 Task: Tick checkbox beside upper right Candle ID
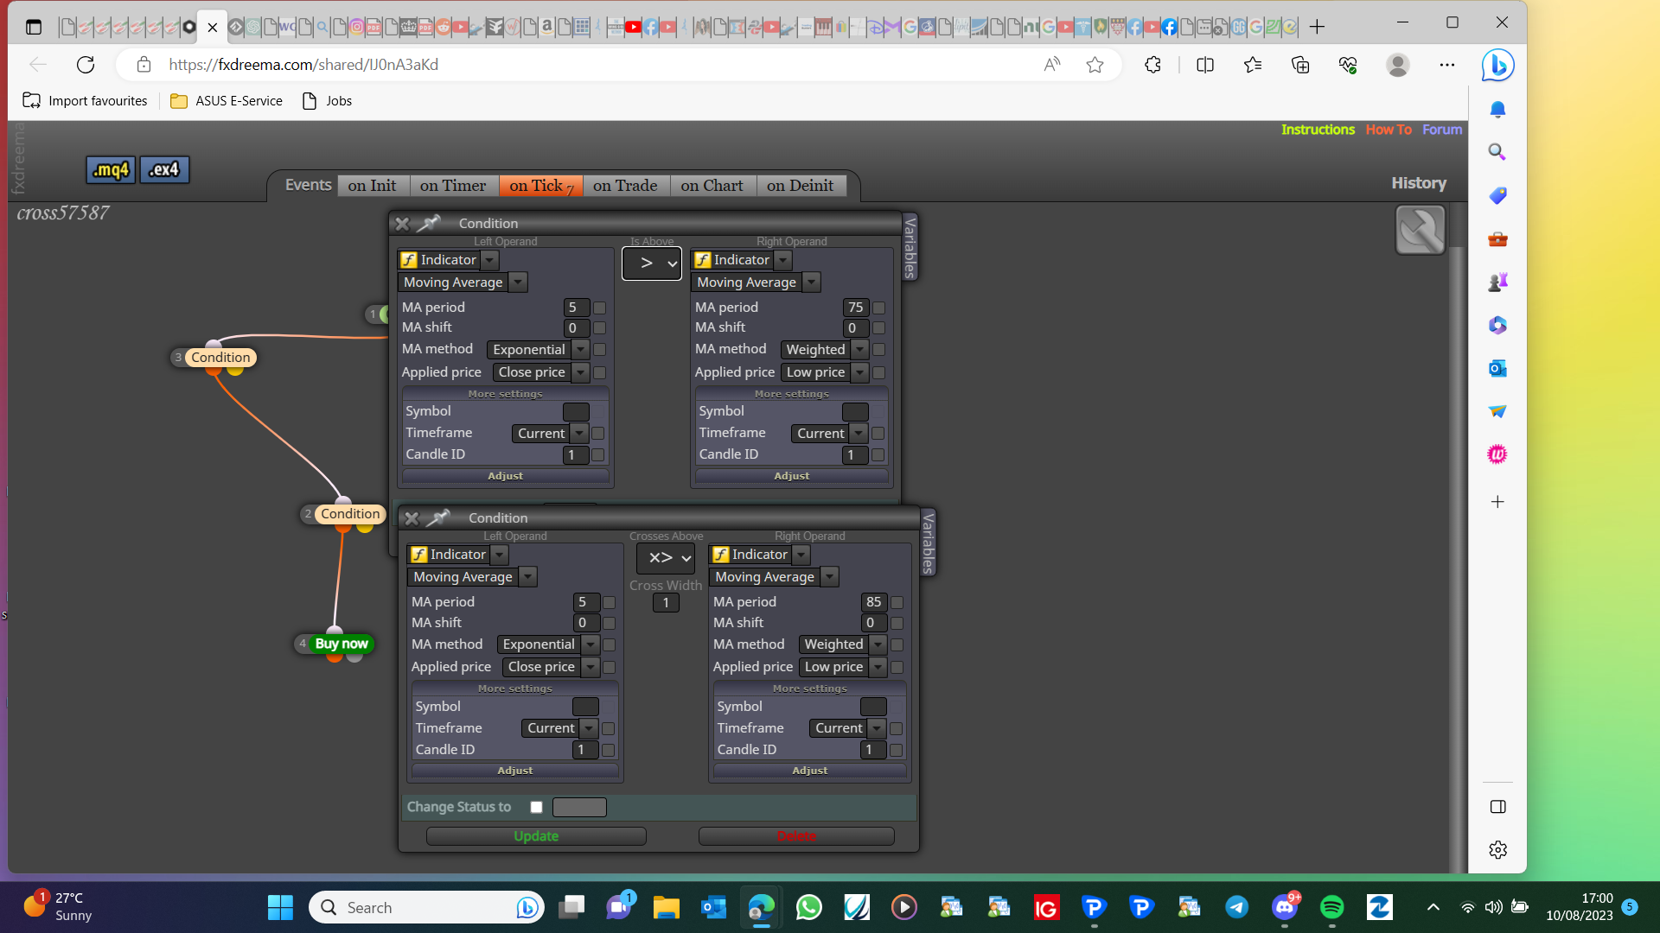click(878, 455)
